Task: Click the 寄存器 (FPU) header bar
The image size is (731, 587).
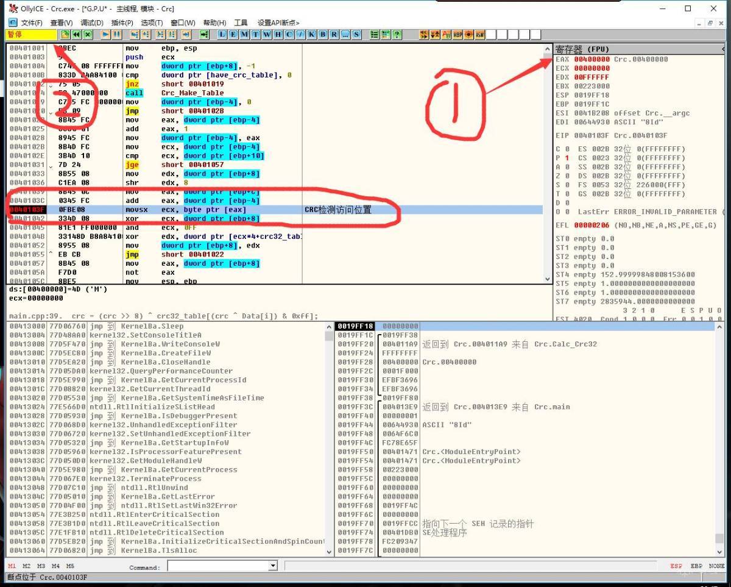Action: [x=640, y=49]
